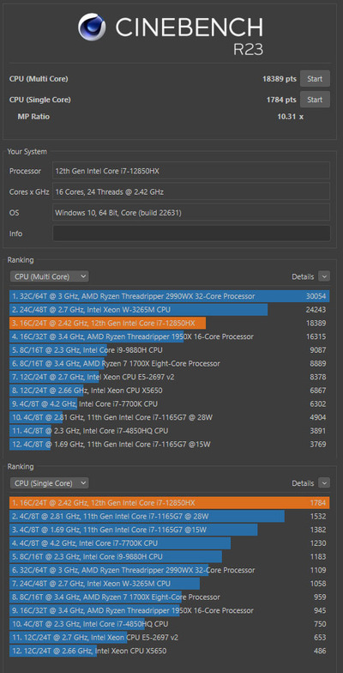Select the orange i7-12850HX single core row 1784
343x673 pixels.
[170, 503]
